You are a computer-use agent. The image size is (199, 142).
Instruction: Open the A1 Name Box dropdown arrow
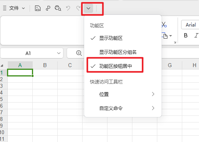[59, 53]
